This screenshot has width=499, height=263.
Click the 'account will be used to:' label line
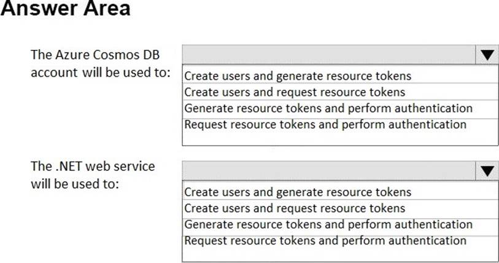point(99,71)
